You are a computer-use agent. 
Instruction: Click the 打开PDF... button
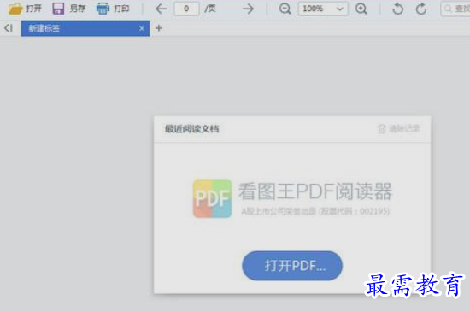[292, 266]
